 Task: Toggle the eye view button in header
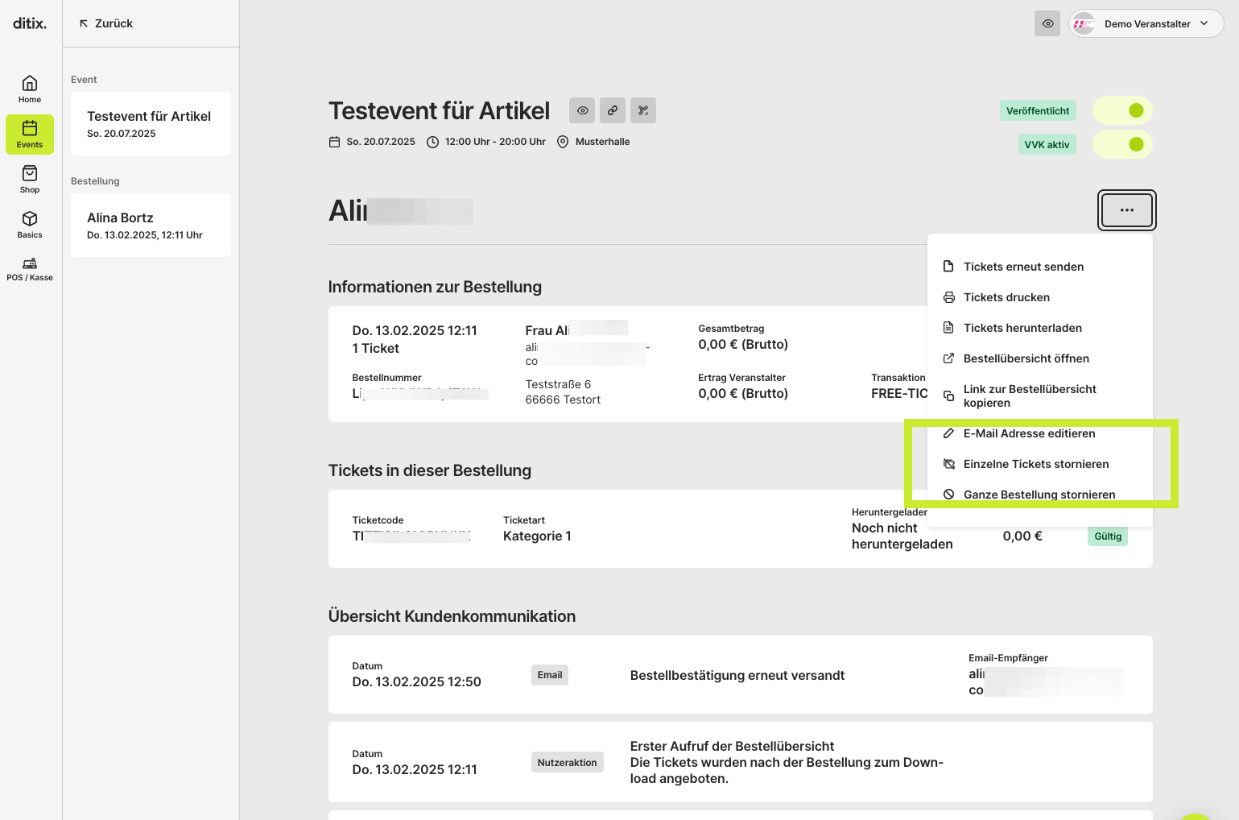pyautogui.click(x=1047, y=23)
